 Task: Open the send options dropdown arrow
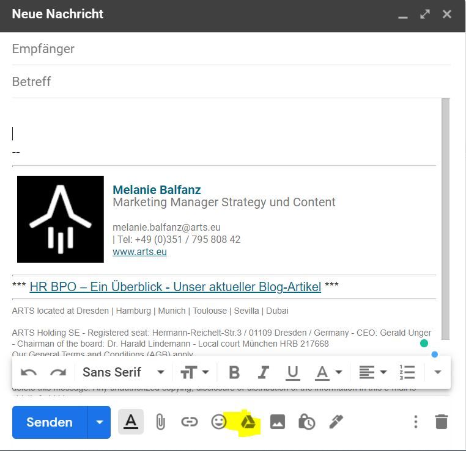tap(100, 422)
